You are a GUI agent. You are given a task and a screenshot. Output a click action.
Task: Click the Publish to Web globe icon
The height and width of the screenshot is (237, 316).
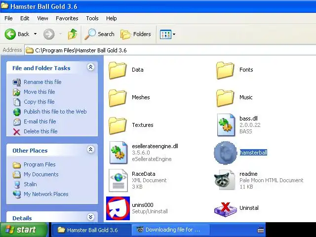[17, 112]
